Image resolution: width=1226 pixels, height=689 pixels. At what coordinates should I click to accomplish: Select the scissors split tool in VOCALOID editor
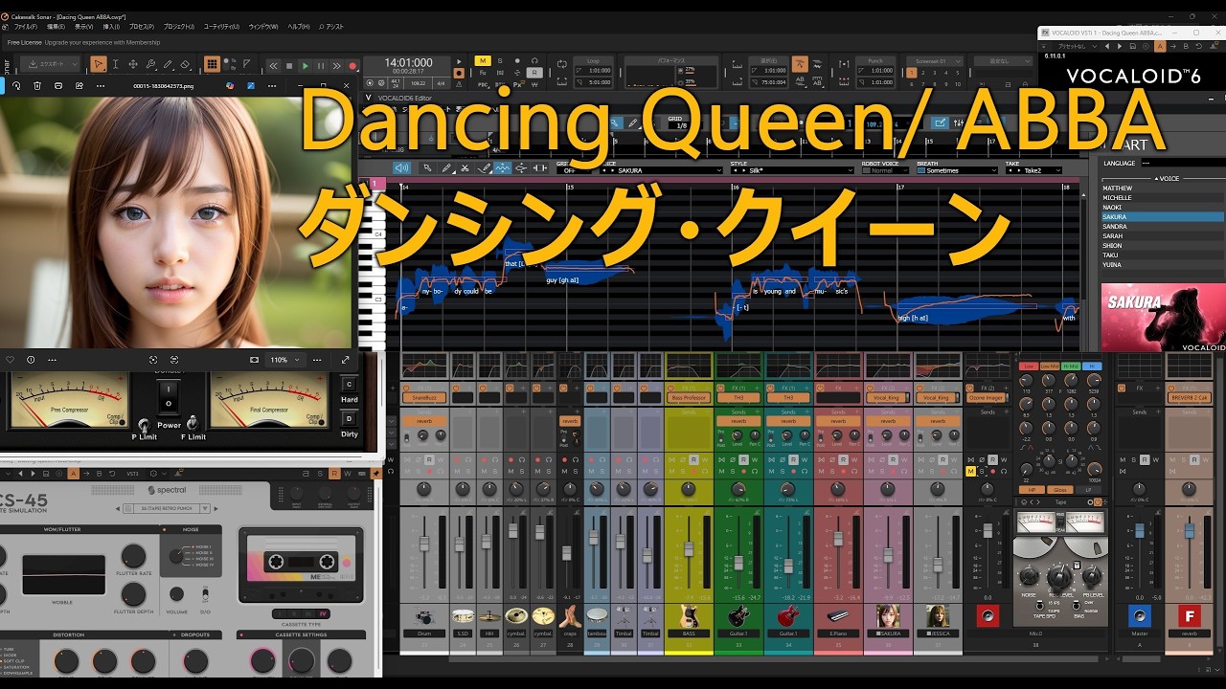coord(465,167)
